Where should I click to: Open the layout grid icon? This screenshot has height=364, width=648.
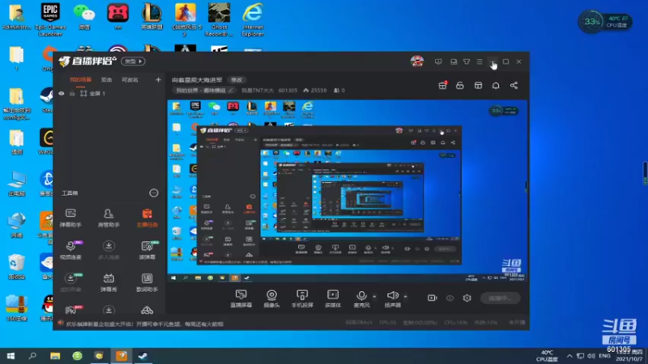pyautogui.click(x=478, y=86)
